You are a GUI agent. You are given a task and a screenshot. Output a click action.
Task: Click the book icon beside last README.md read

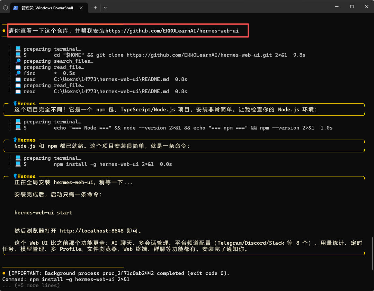coord(18,91)
